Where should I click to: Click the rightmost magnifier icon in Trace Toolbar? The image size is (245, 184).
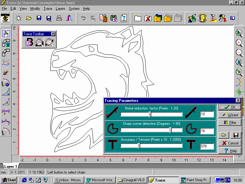[49, 42]
